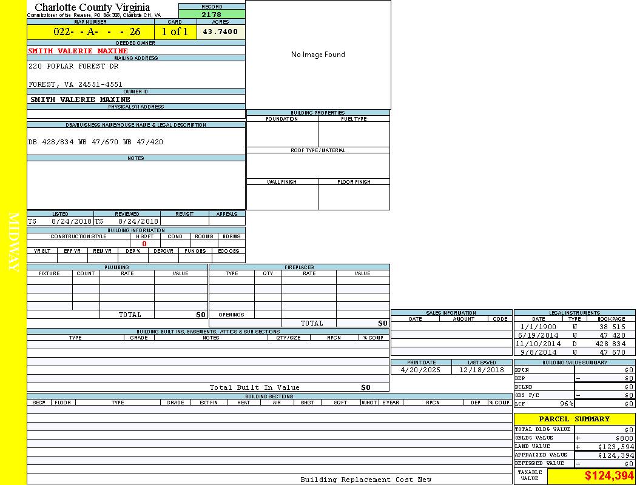This screenshot has height=485, width=637.
Task: Click the 'No Image Found' photo placeholder
Action: pyautogui.click(x=318, y=55)
